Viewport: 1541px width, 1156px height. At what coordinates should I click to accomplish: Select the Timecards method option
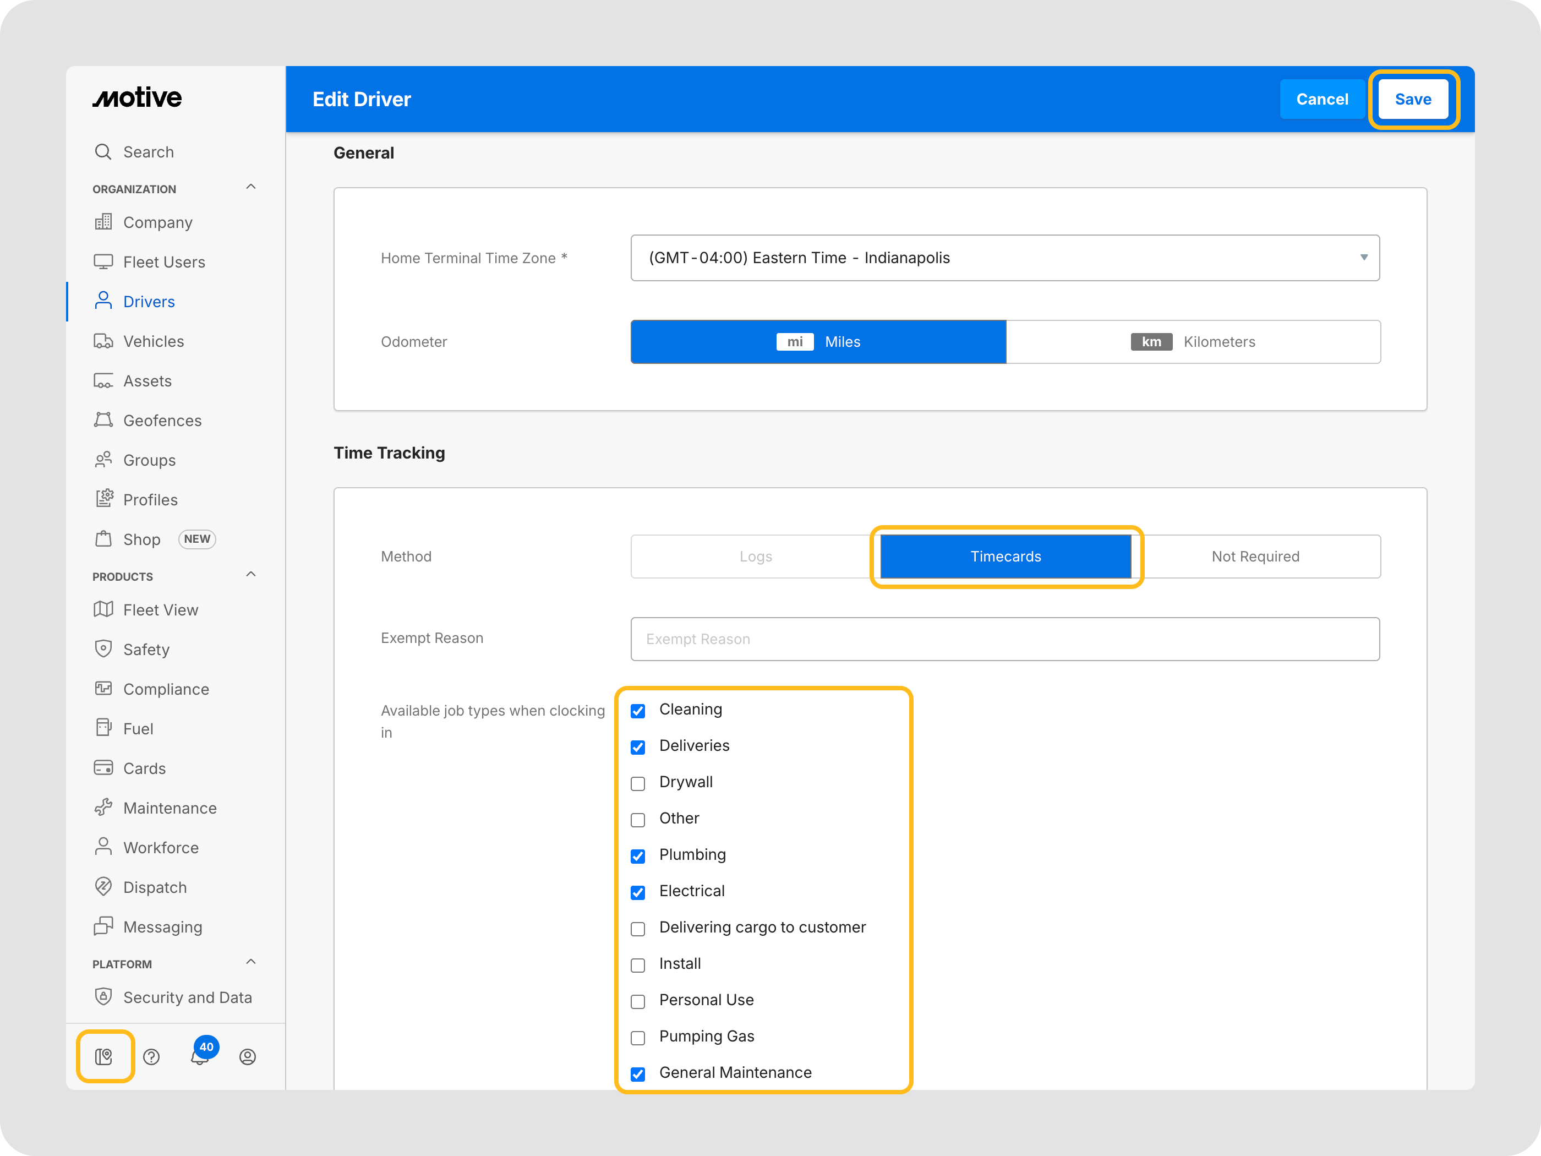(x=1006, y=556)
